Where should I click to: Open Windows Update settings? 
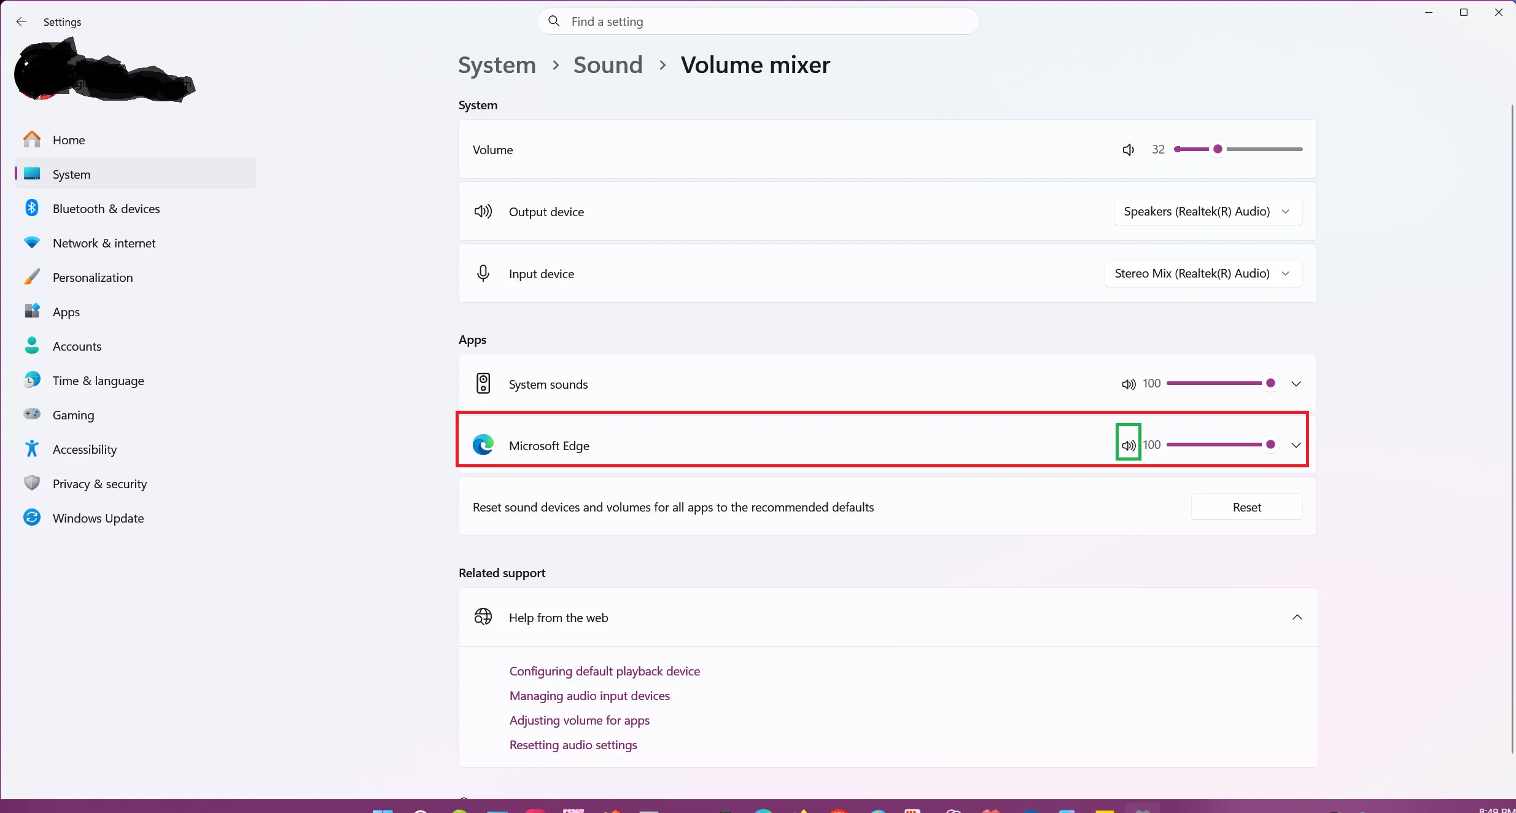pyautogui.click(x=135, y=518)
